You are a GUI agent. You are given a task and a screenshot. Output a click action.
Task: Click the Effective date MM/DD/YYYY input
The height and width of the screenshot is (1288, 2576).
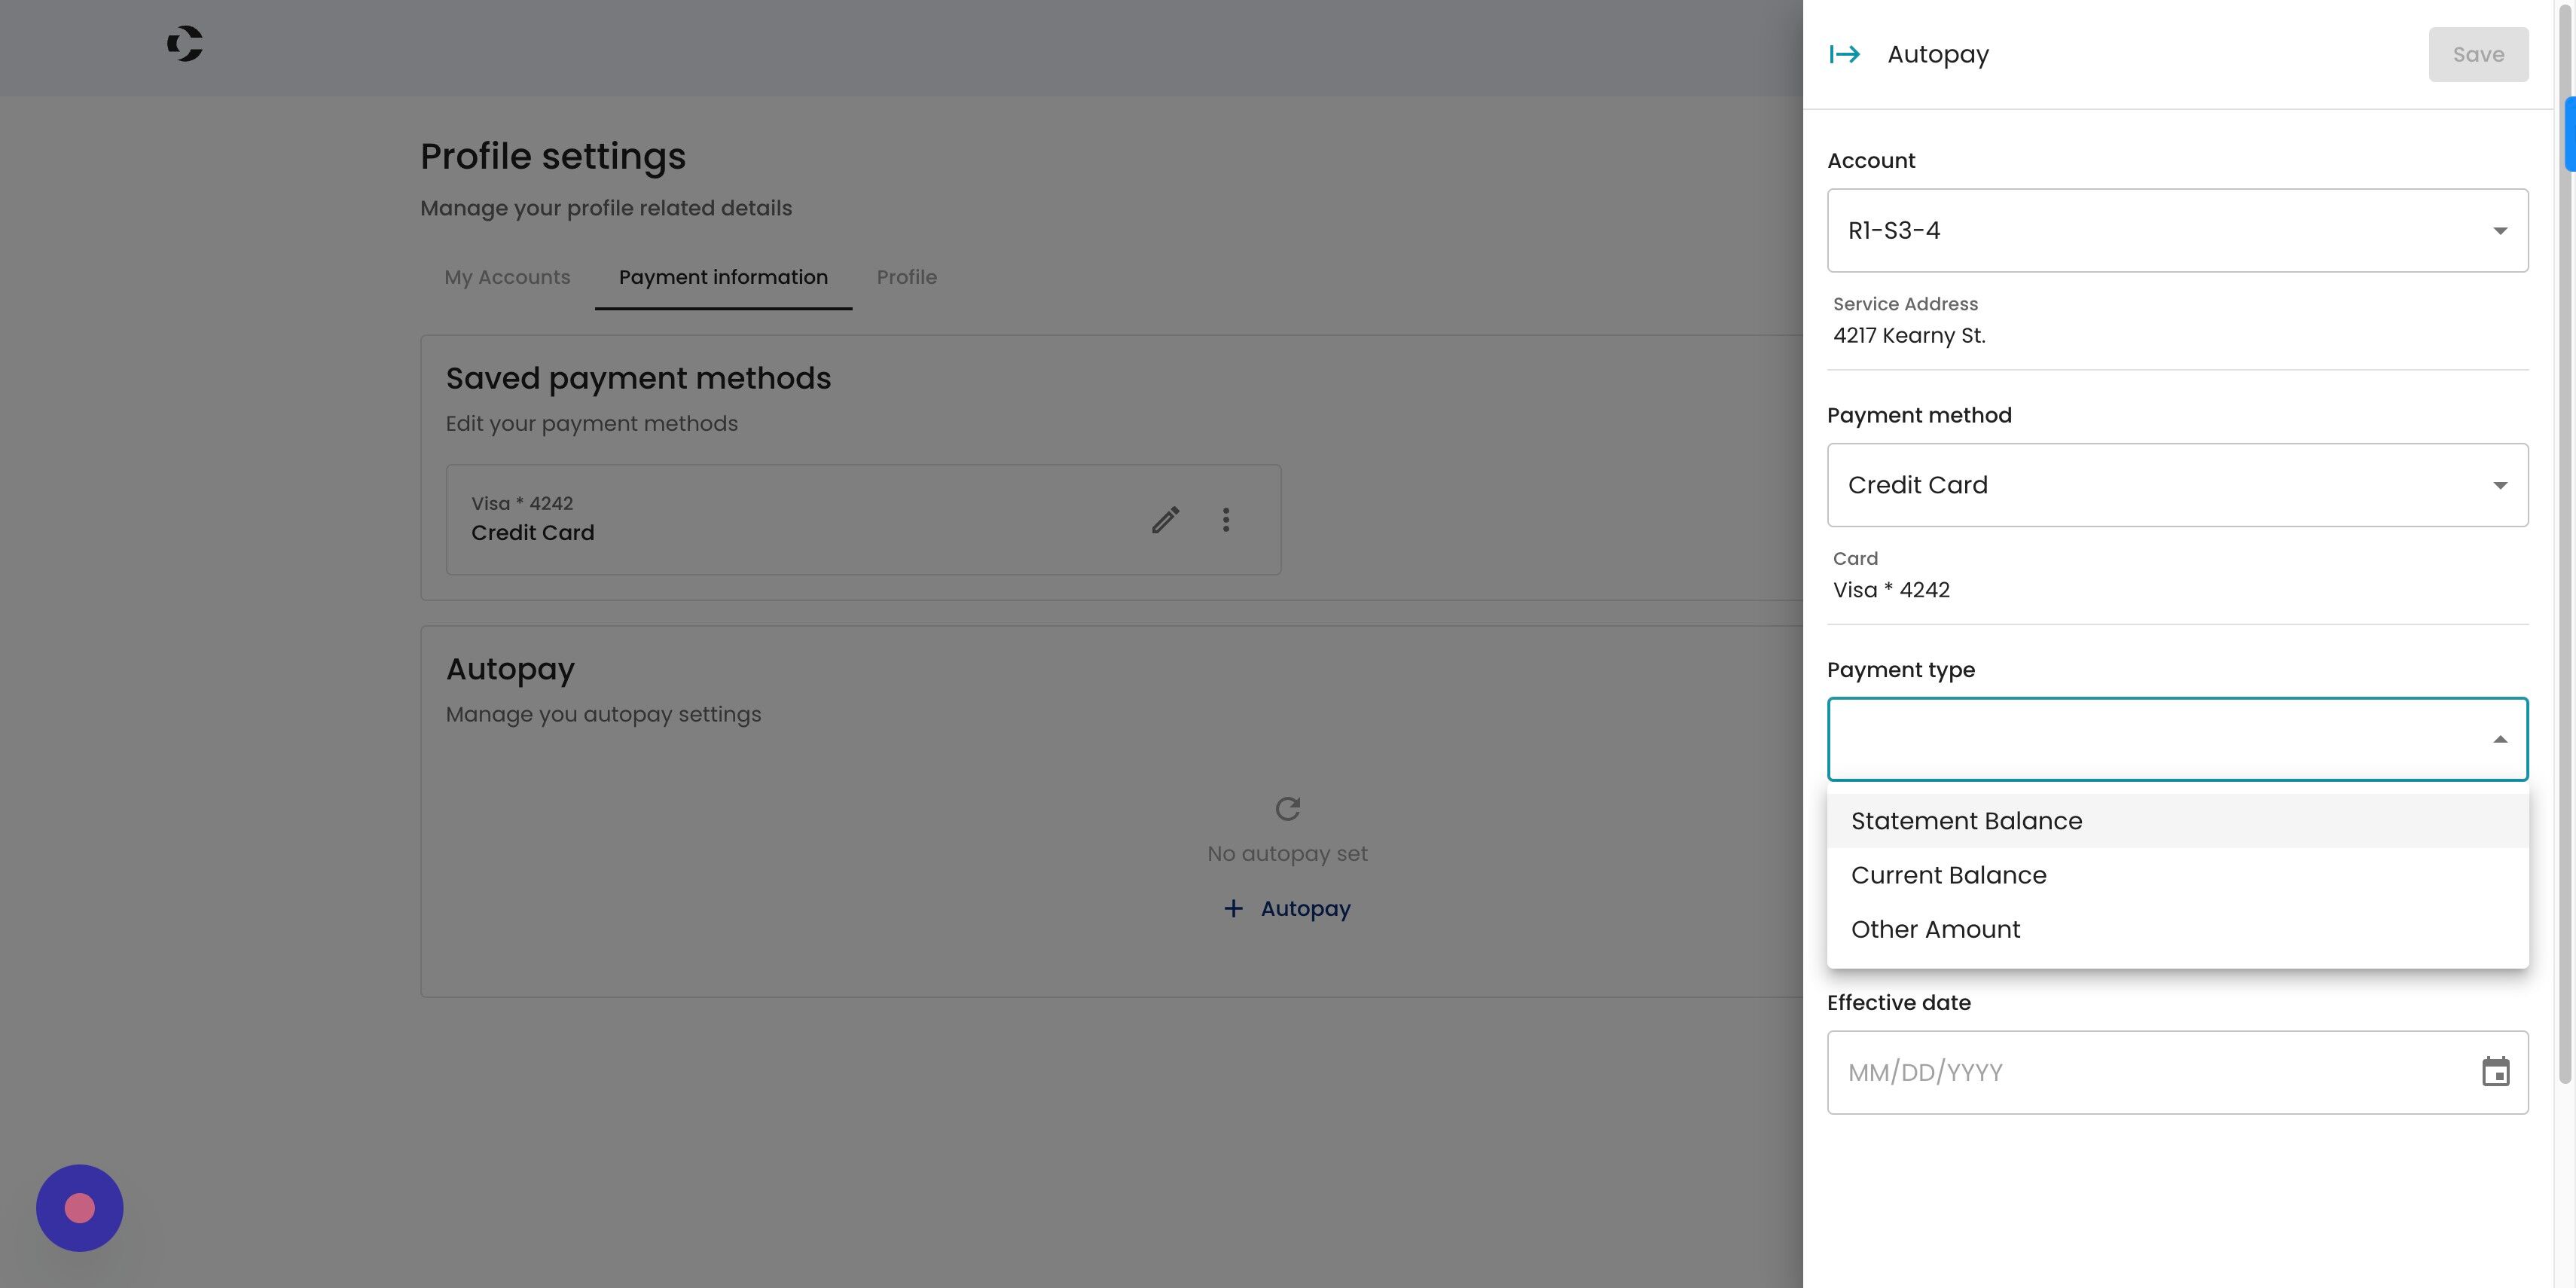point(2140,1072)
